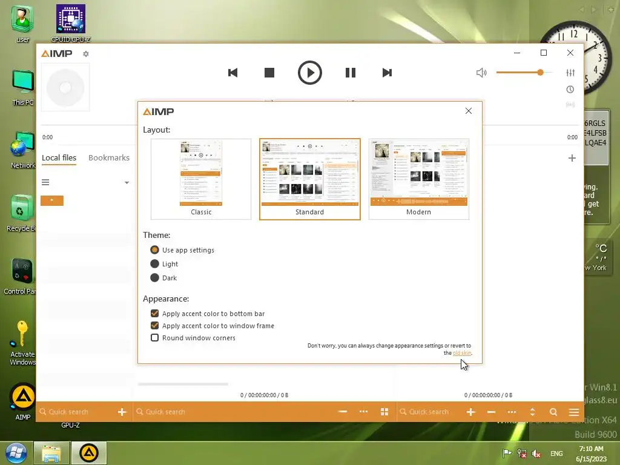Viewport: 620px width, 465px height.
Task: Add a new playlist with the plus icon
Action: point(572,158)
